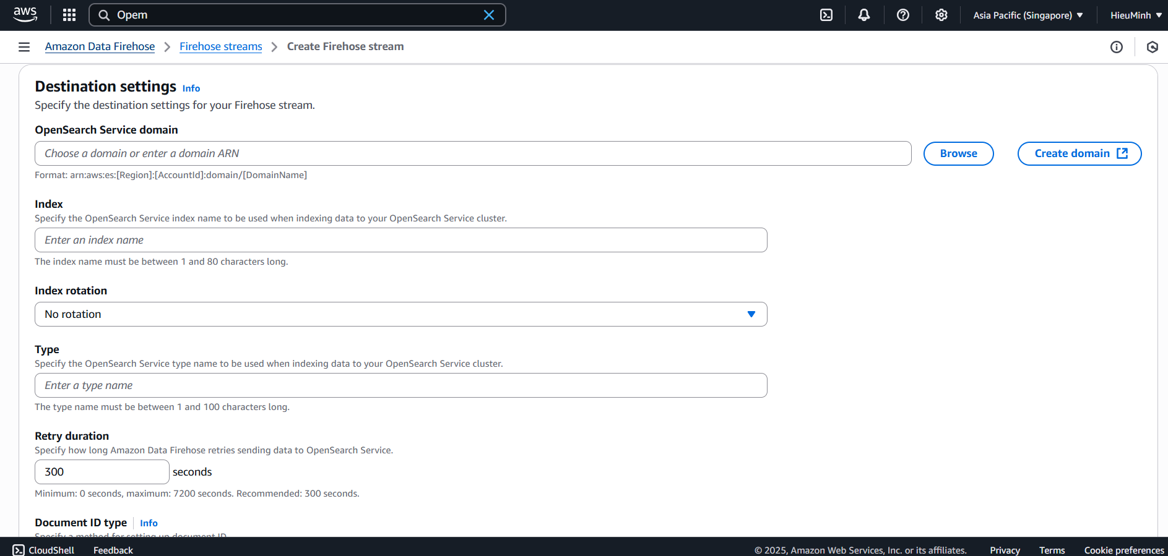Toggle the side navigation hamburger menu

coord(24,47)
